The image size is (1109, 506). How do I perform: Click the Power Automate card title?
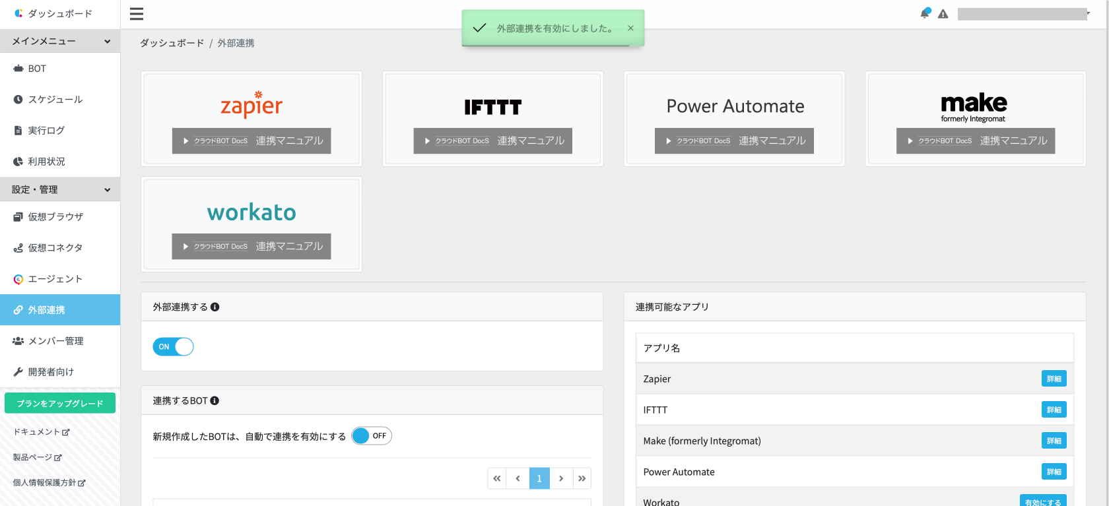click(735, 106)
